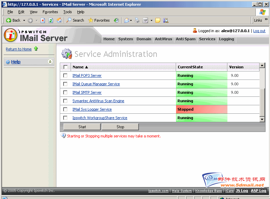
Task: Click the Print toolbar icon
Action: [x=137, y=20]
